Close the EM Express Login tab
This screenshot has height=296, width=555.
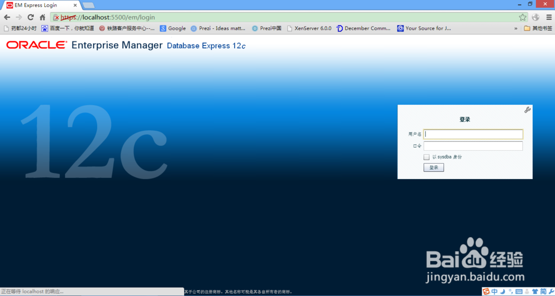75,6
